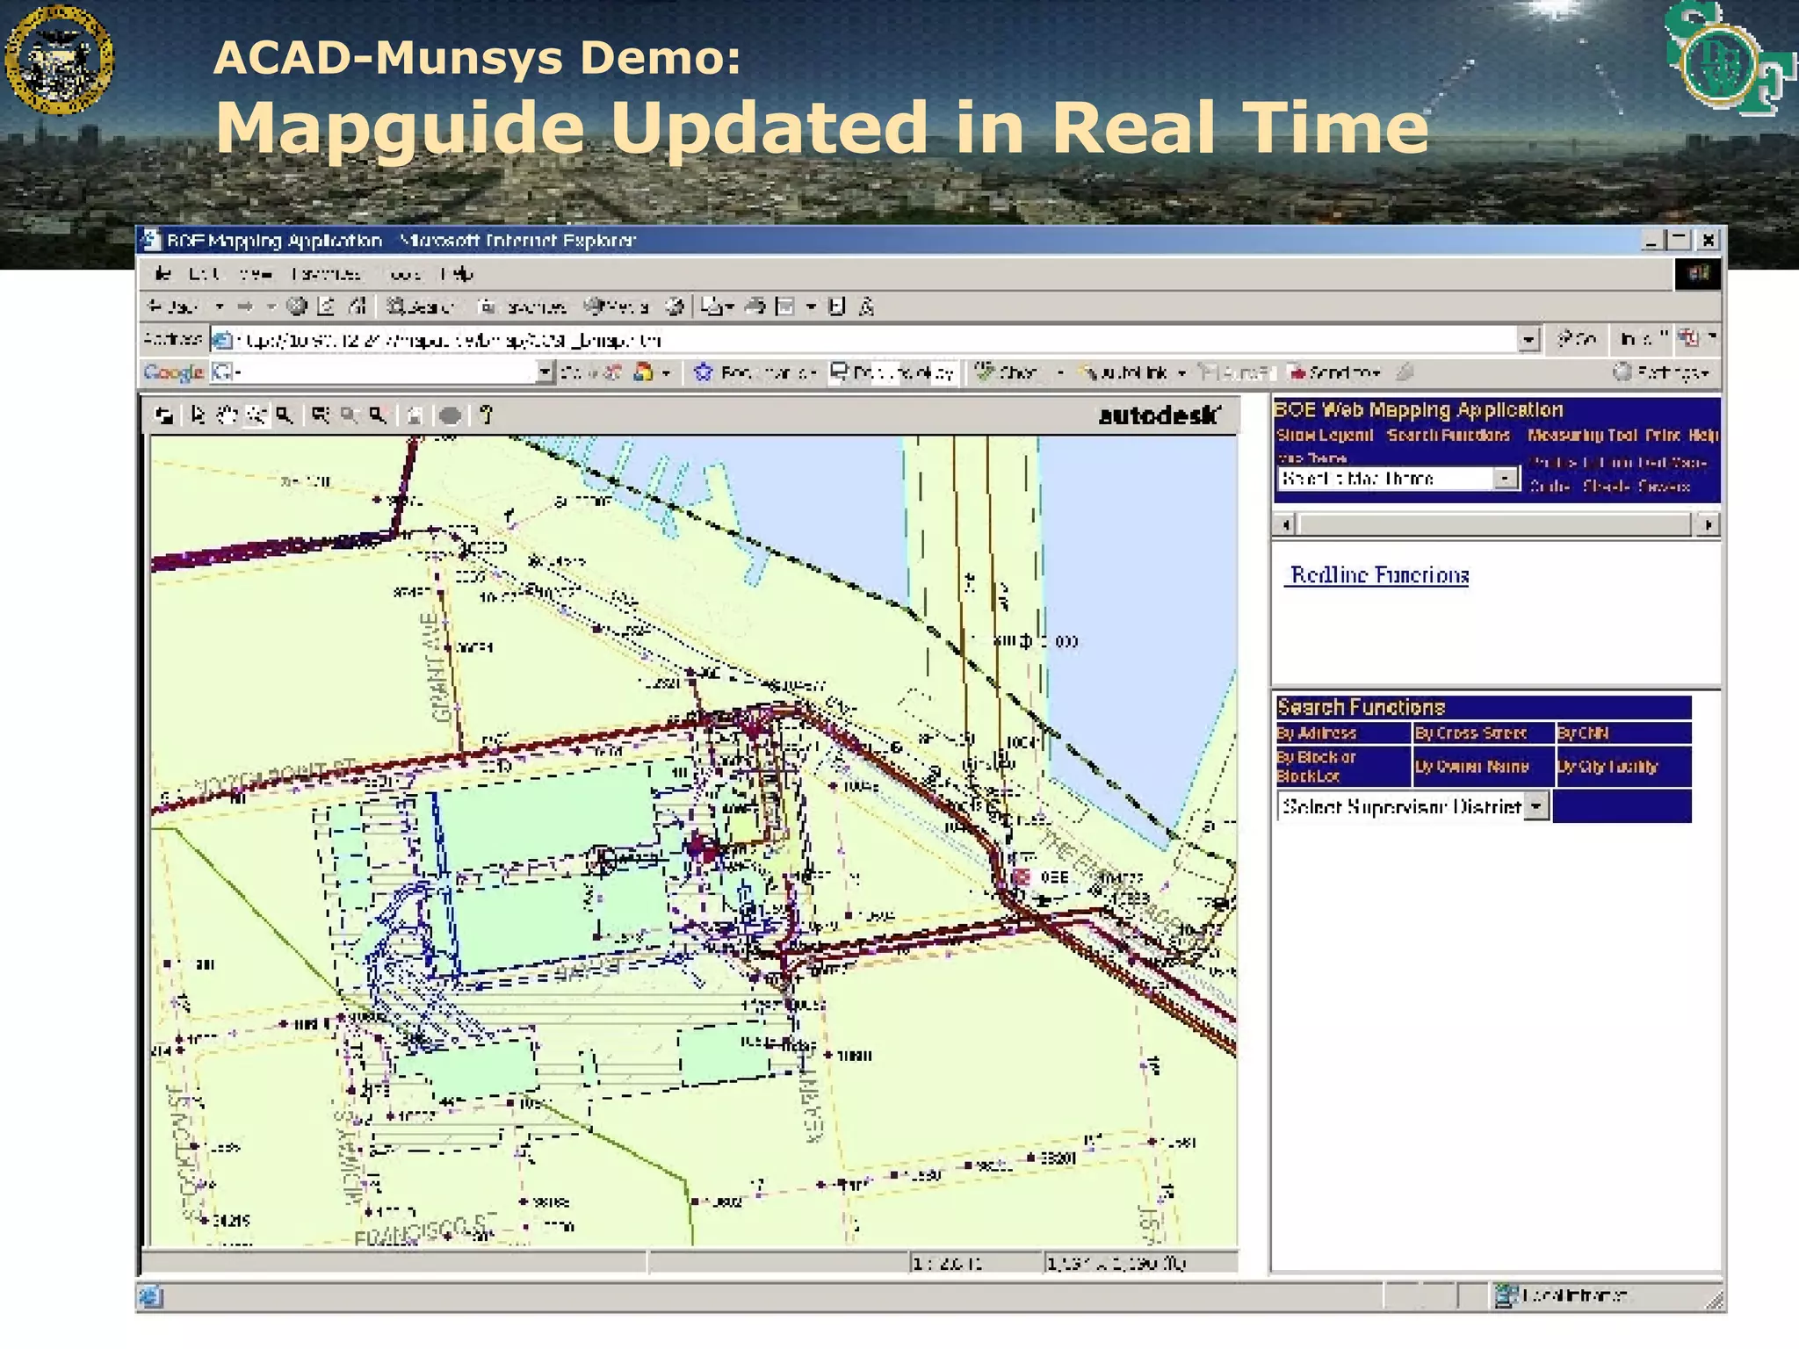Viewport: 1799px width, 1349px height.
Task: Select the arrow pointer tool in MapGuide toolbar
Action: [x=198, y=415]
